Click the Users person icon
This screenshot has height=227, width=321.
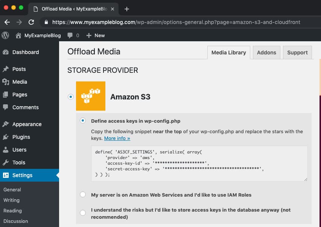click(6, 150)
